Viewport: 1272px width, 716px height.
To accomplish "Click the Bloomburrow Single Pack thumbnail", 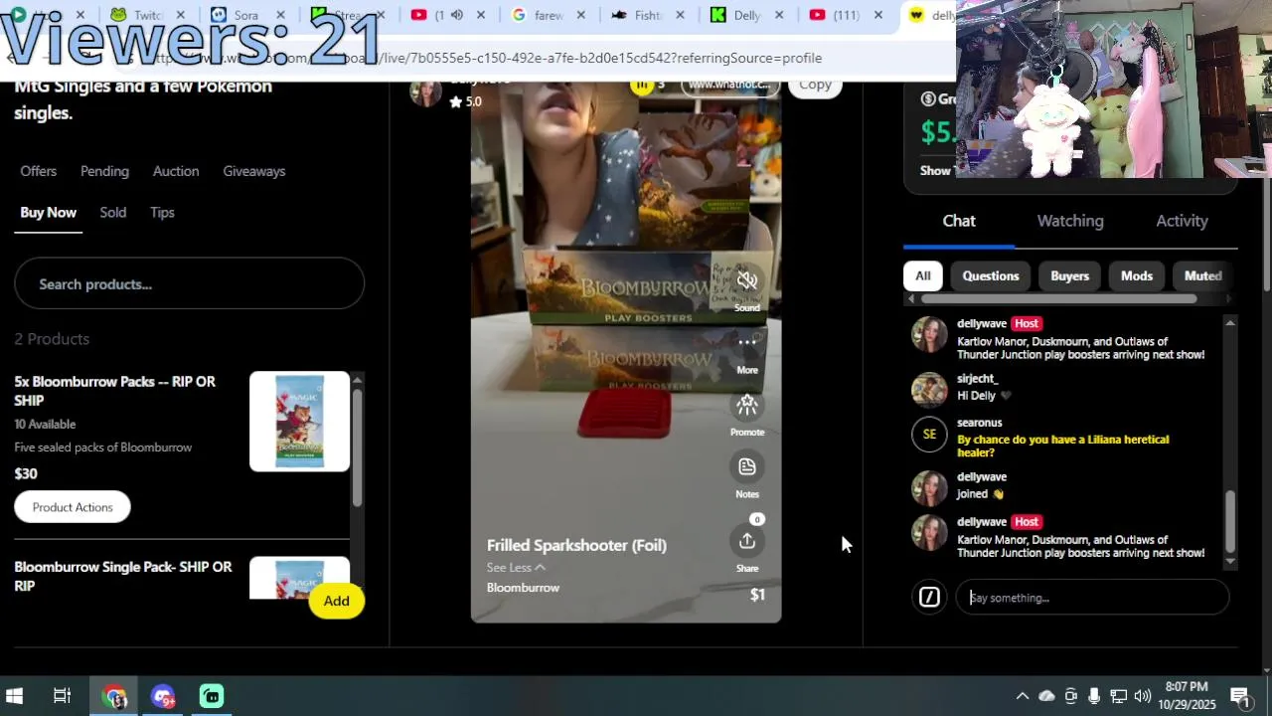I will pyautogui.click(x=299, y=578).
